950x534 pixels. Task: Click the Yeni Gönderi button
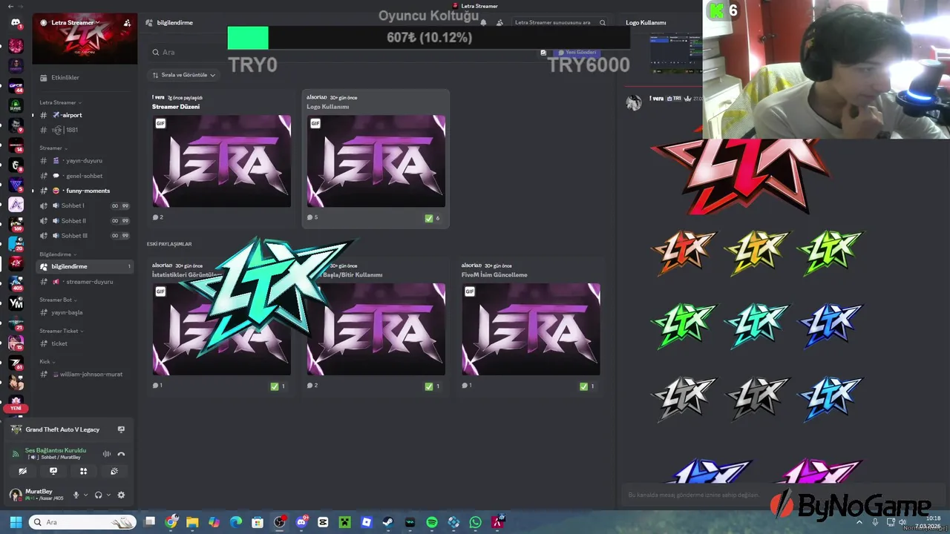click(577, 53)
